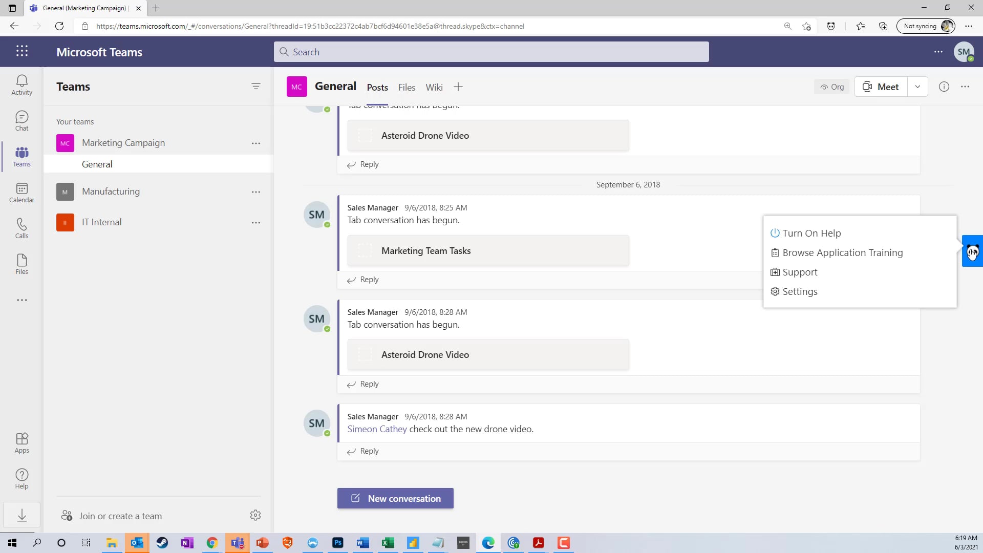Open Manufacturing team more options menu

click(256, 192)
